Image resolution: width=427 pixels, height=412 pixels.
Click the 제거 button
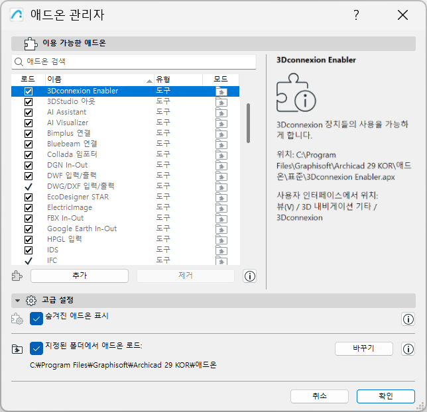[186, 276]
